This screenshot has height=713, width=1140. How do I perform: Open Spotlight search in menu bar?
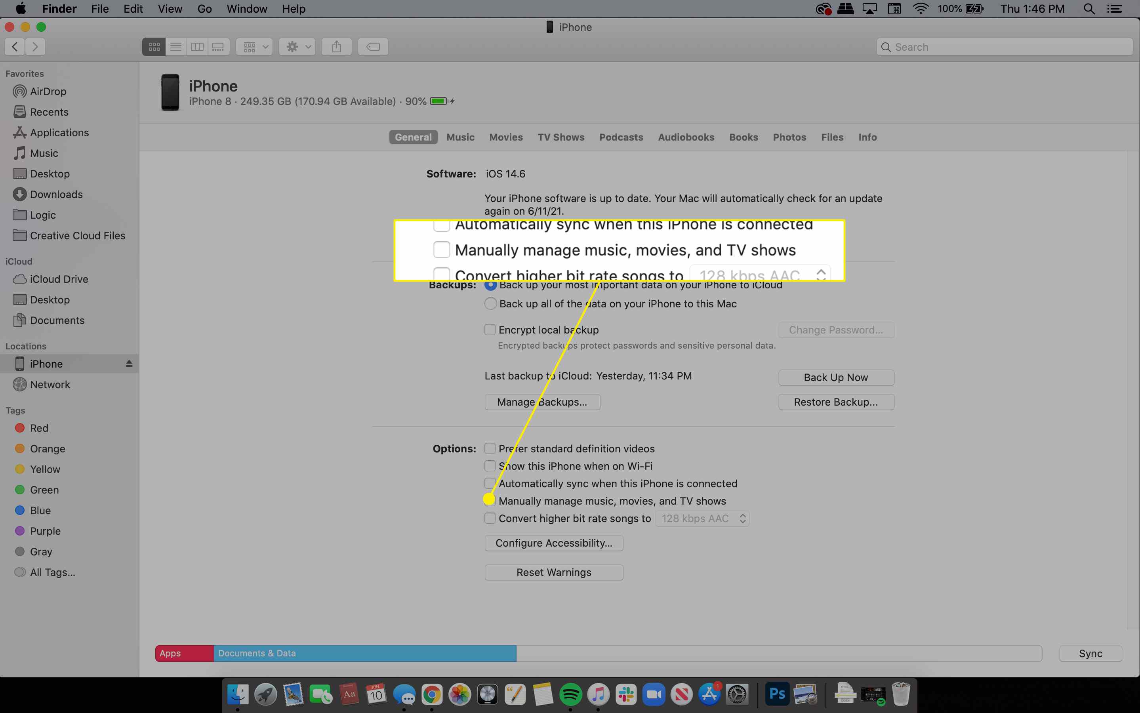[1089, 9]
